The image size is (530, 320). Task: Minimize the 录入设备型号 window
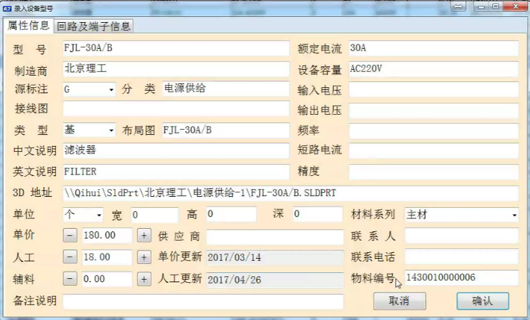(481, 7)
